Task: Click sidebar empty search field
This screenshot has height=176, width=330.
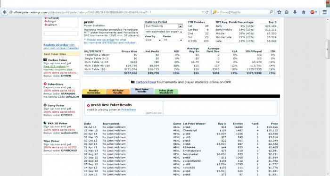Action: click(x=61, y=34)
